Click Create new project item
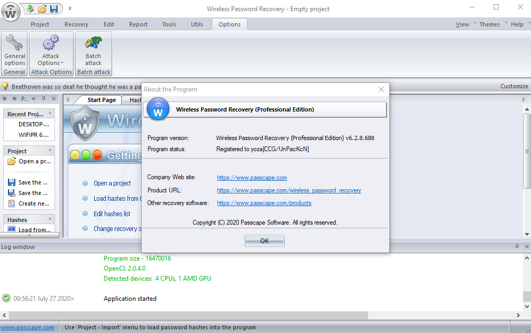 pos(29,203)
